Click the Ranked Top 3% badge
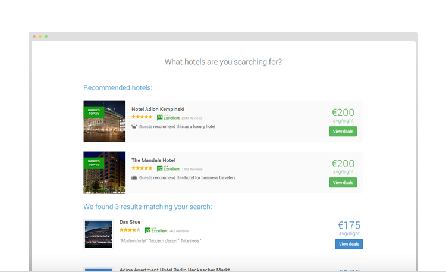This screenshot has height=272, width=446. pos(93,112)
